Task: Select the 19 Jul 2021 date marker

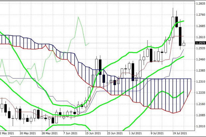Action: coord(180,133)
